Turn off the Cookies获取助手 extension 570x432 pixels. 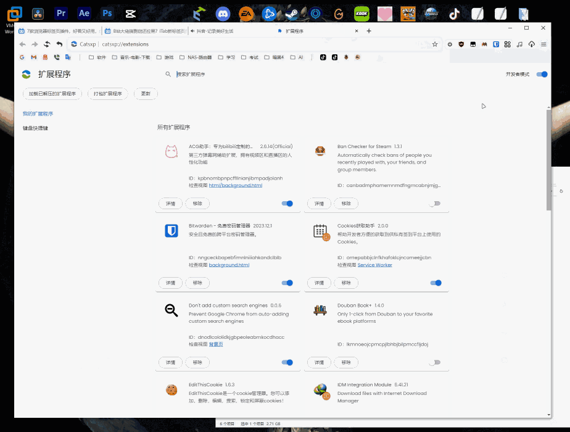436,283
